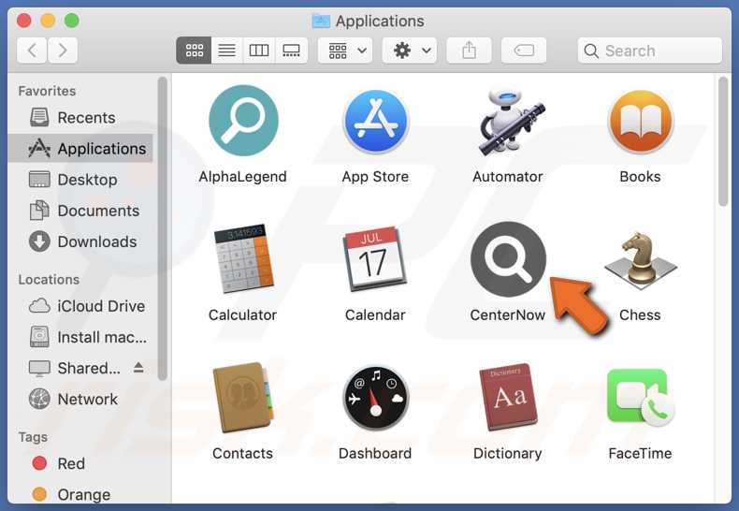The height and width of the screenshot is (511, 739).
Task: Switch to list view
Action: pyautogui.click(x=226, y=51)
